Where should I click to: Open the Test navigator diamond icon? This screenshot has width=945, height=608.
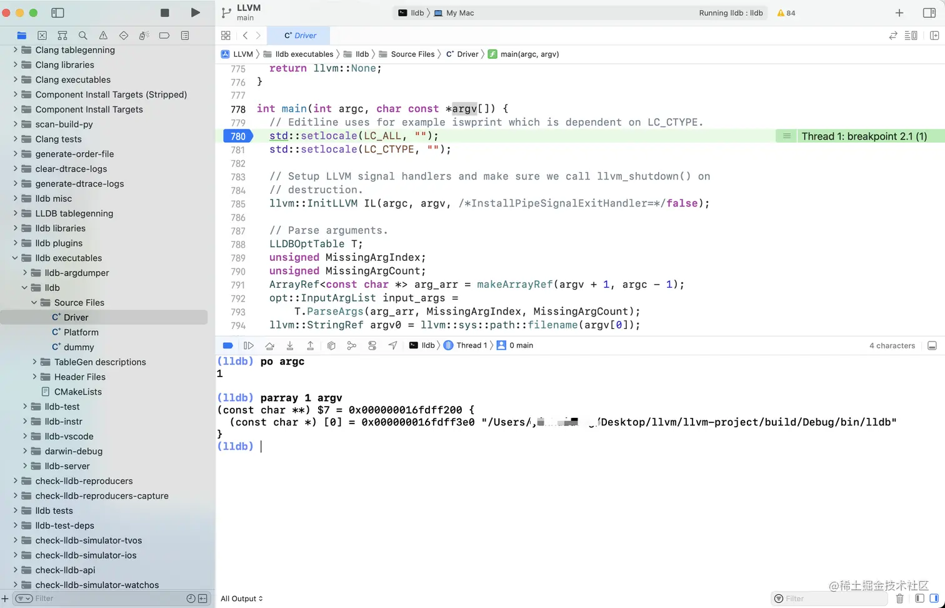(x=124, y=36)
